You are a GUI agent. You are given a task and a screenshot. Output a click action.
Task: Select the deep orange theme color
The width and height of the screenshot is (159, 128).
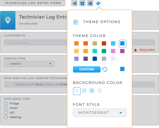[x=85, y=44]
